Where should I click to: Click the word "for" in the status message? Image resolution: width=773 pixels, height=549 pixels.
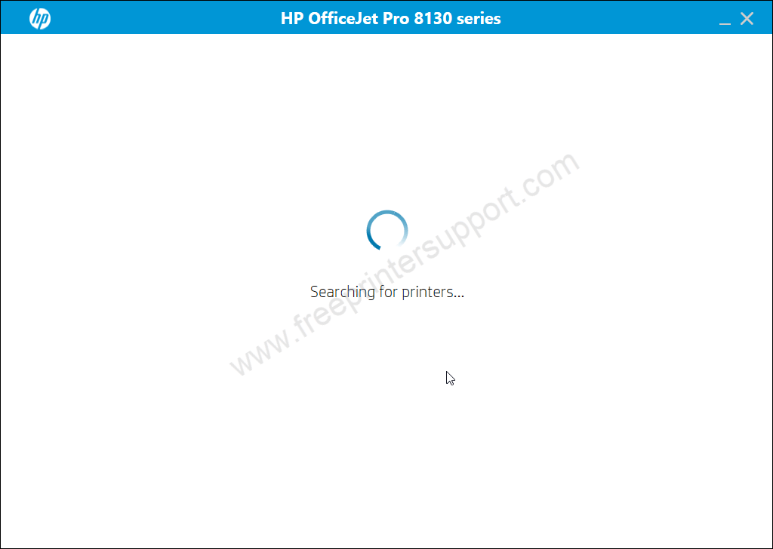coord(389,292)
